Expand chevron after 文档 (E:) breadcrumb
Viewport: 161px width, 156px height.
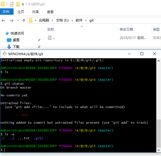click(72, 20)
